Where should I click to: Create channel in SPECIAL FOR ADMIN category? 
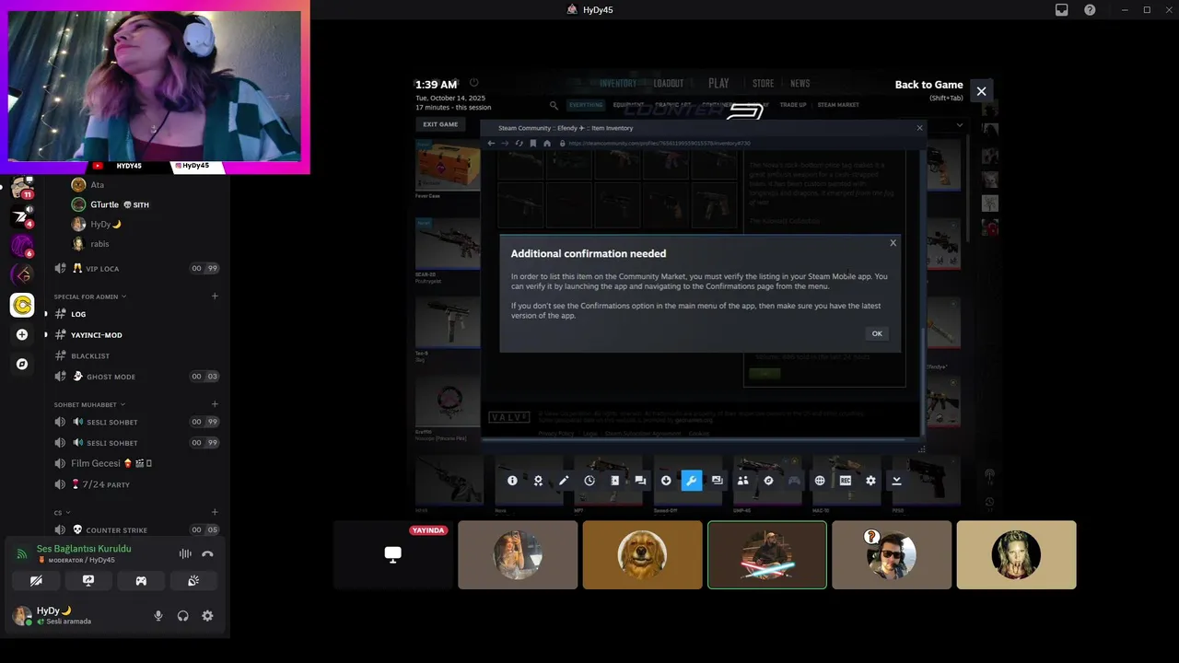(215, 297)
